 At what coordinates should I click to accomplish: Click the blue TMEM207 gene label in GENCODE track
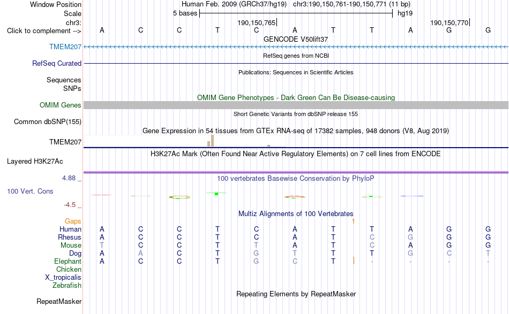click(65, 47)
